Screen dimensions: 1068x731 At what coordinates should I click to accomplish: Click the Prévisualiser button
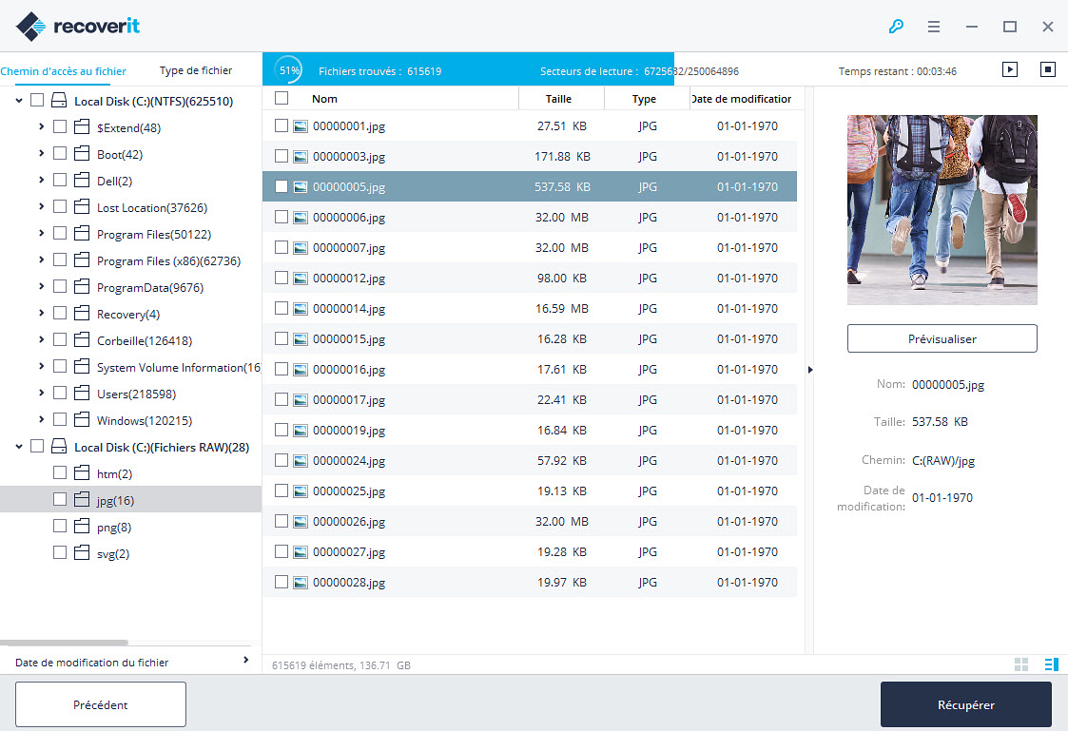942,338
